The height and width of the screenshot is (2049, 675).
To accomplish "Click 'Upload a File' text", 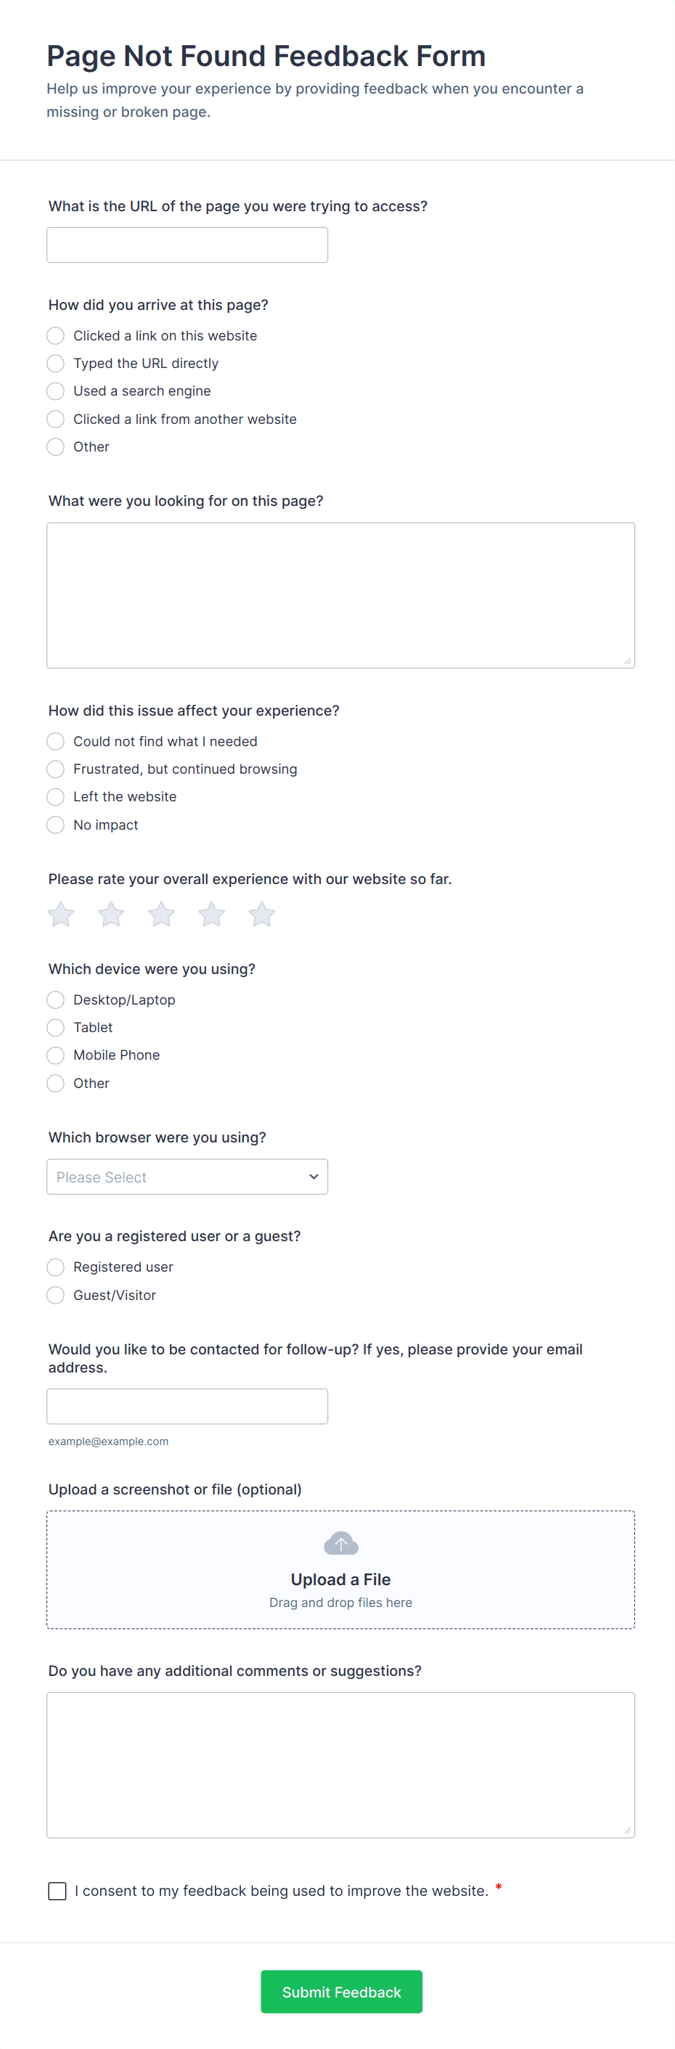I will 340,1579.
